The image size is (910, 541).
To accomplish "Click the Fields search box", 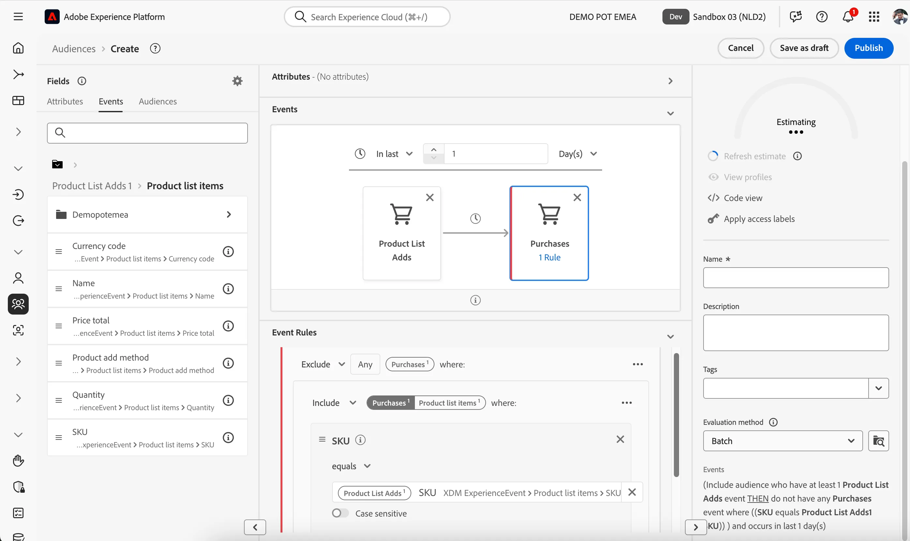I will (x=147, y=133).
